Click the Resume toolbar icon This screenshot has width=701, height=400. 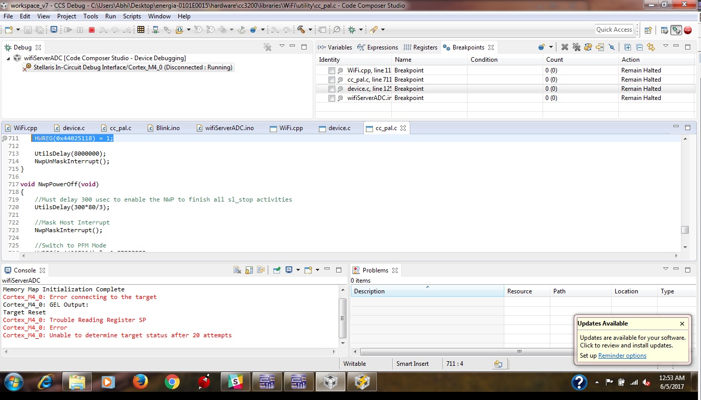coord(68,30)
